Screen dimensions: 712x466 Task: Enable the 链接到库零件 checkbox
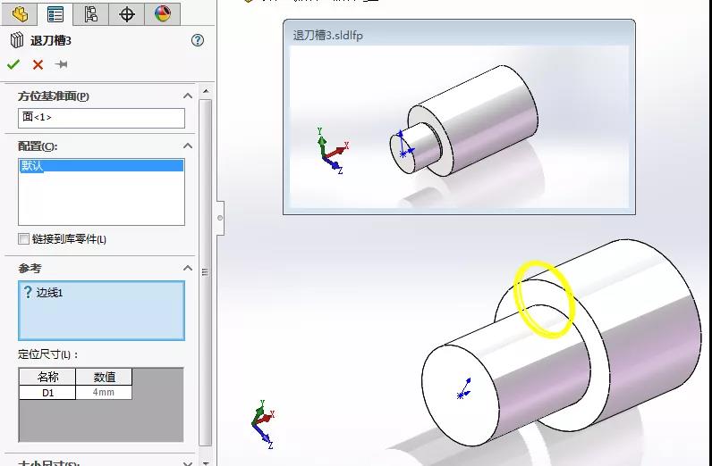(x=24, y=239)
